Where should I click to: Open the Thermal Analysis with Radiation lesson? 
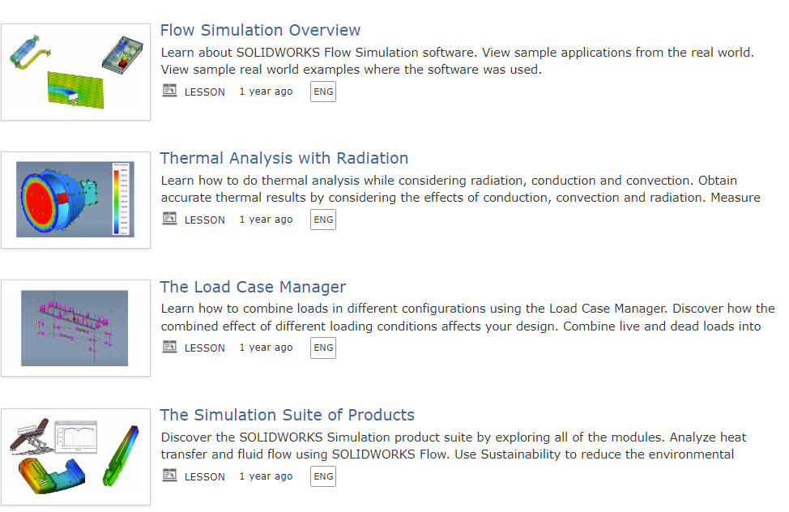pos(284,158)
